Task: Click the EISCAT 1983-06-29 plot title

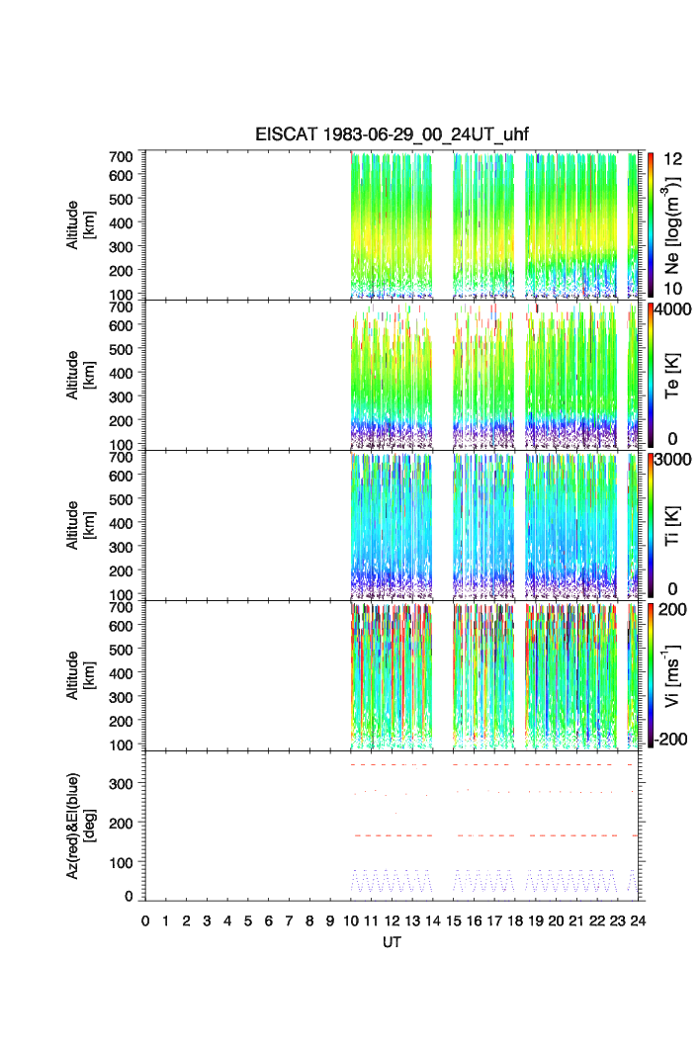Action: tap(393, 135)
